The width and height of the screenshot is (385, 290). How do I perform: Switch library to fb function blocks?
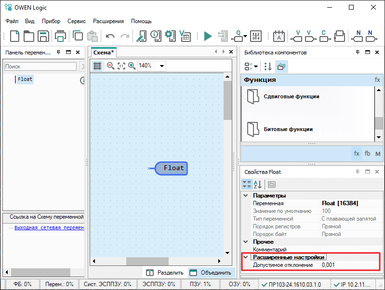click(367, 154)
